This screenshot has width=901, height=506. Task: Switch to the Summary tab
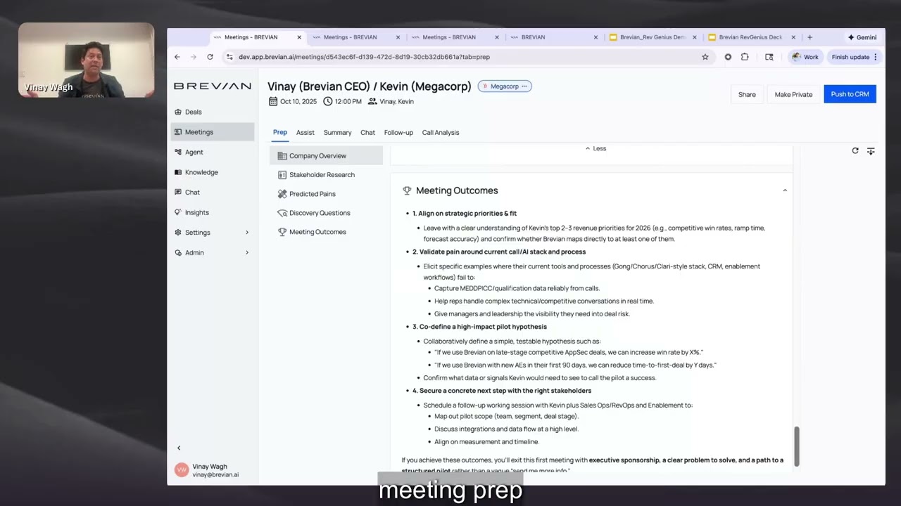point(337,132)
